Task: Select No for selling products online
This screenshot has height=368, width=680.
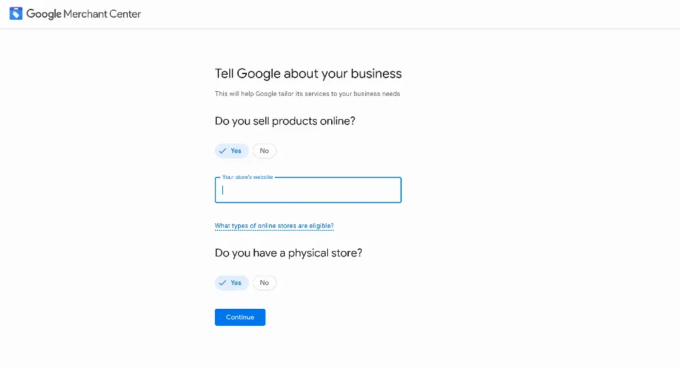Action: click(265, 151)
